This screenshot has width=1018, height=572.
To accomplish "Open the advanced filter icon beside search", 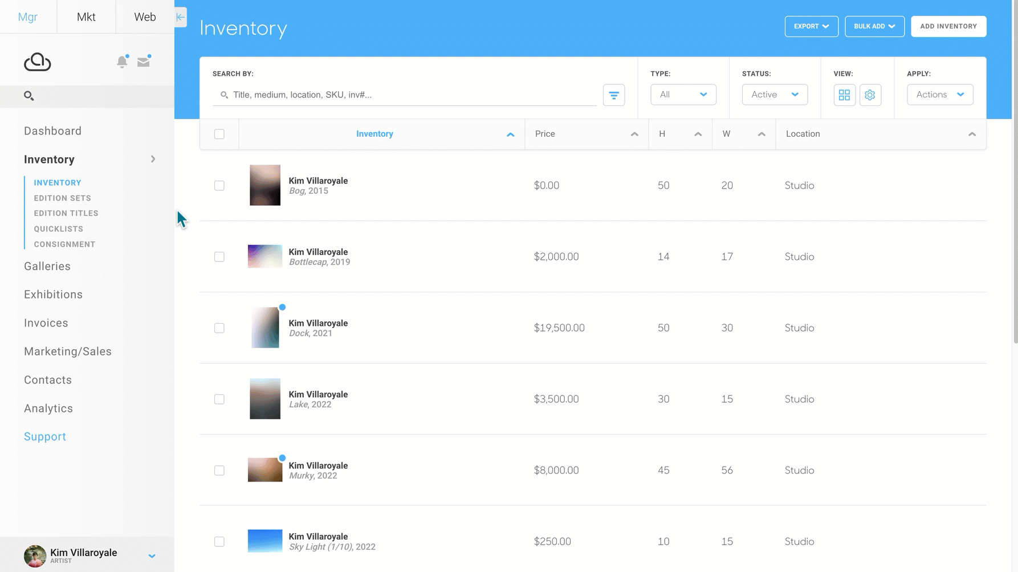I will (614, 95).
